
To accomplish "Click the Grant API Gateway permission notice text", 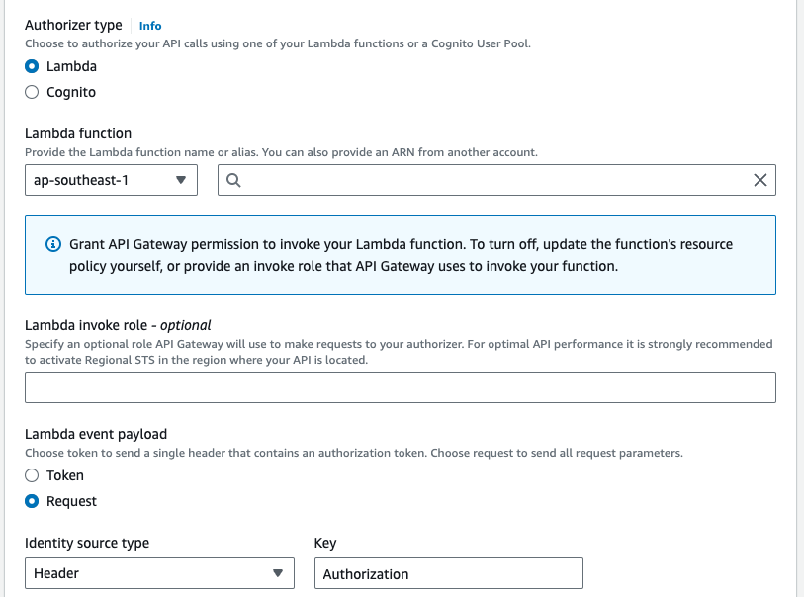I will coord(401,255).
